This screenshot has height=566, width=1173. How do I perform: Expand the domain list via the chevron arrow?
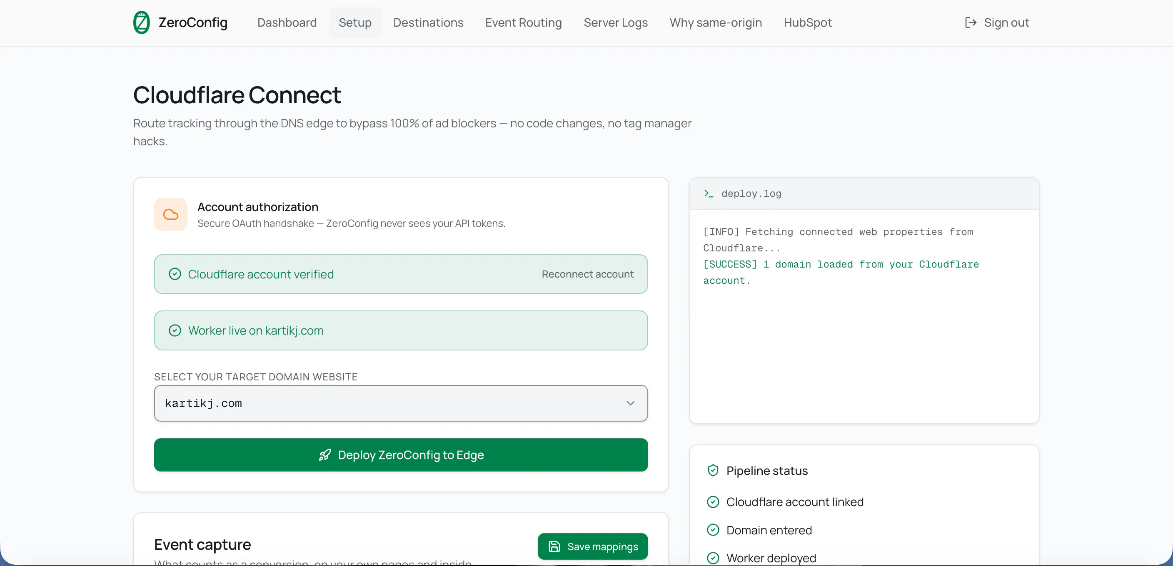point(631,403)
